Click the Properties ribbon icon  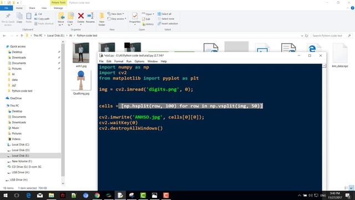tap(135, 18)
